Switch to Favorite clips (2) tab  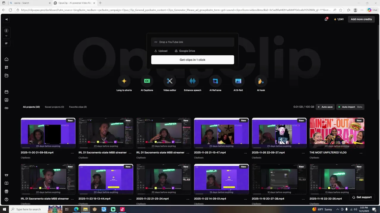pos(78,107)
